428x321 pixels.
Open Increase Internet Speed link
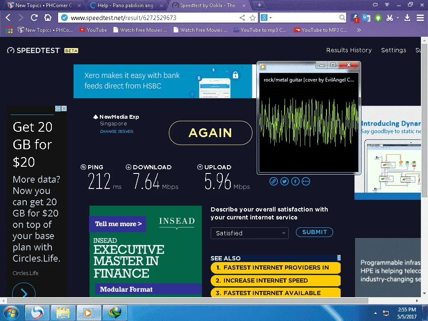pos(276,280)
